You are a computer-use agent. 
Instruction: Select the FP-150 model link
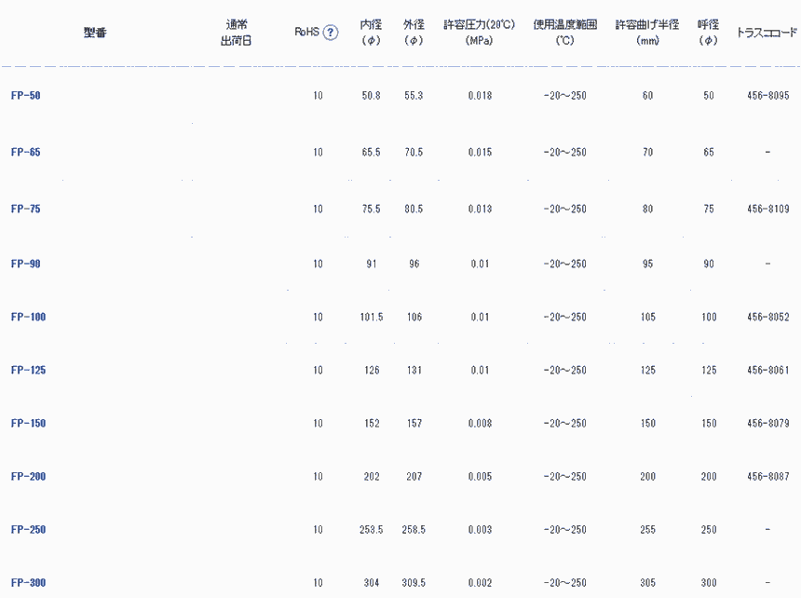pos(28,424)
